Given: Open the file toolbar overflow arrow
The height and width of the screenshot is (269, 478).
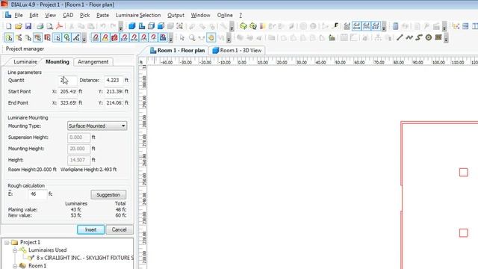Looking at the screenshot, I should [x=121, y=27].
